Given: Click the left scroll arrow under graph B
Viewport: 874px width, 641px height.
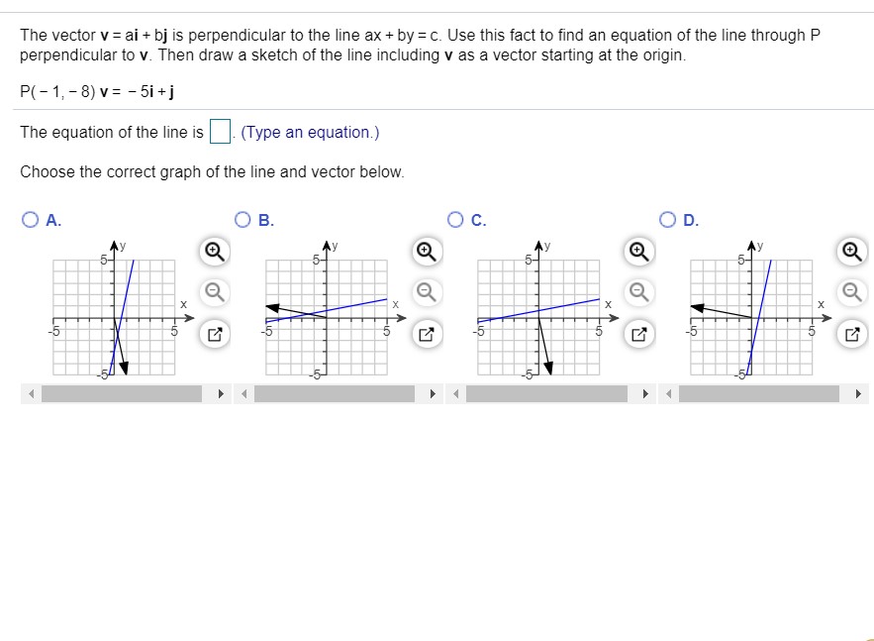Looking at the screenshot, I should [243, 393].
